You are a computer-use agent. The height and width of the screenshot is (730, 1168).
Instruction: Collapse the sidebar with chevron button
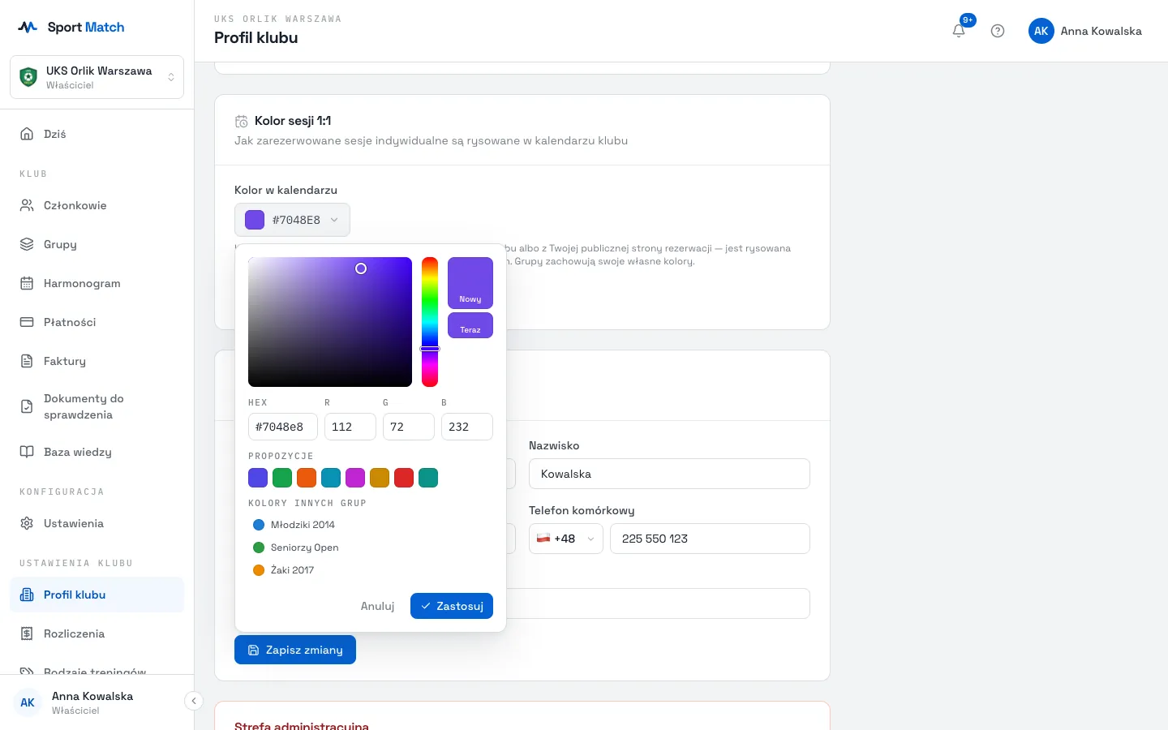pyautogui.click(x=194, y=701)
